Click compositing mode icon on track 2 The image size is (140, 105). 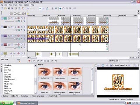click(19, 30)
